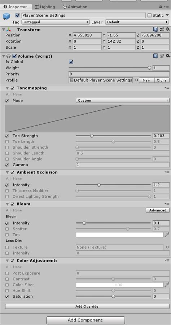This screenshot has height=325, width=171.
Task: Click the Transform gear settings icon
Action: click(x=168, y=30)
